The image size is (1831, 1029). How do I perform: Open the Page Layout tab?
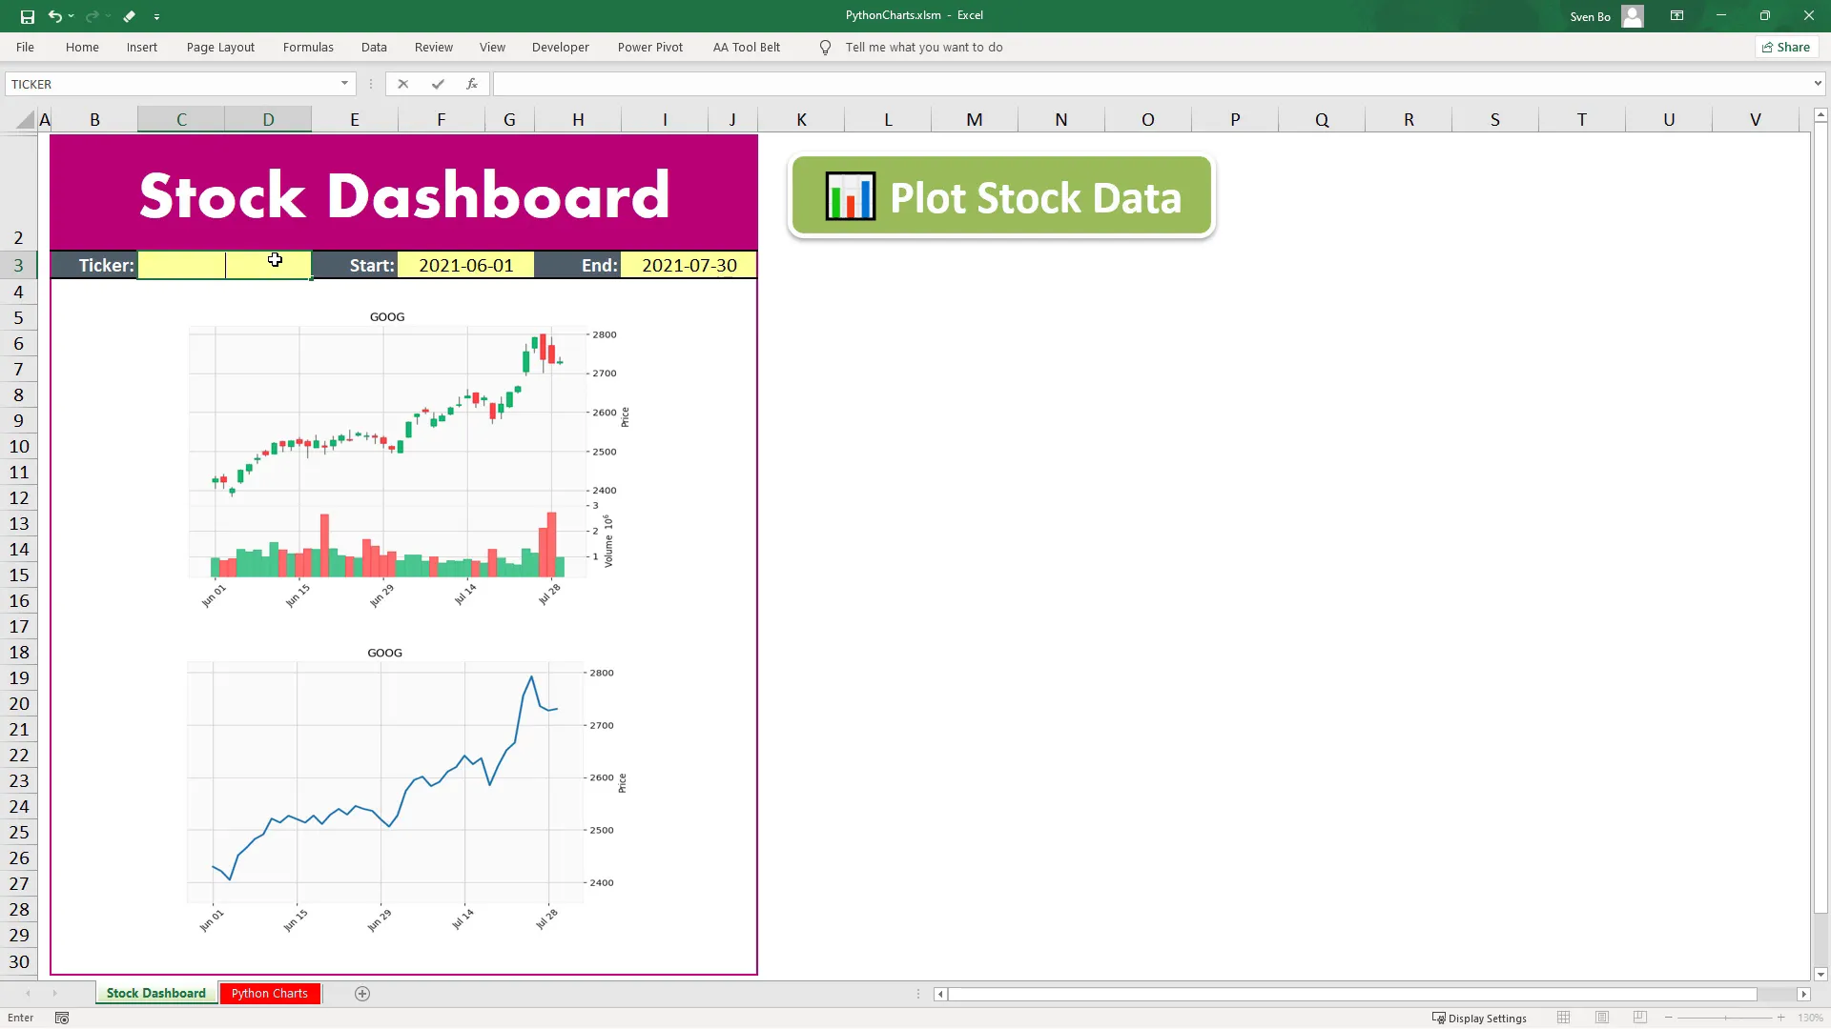pos(220,47)
